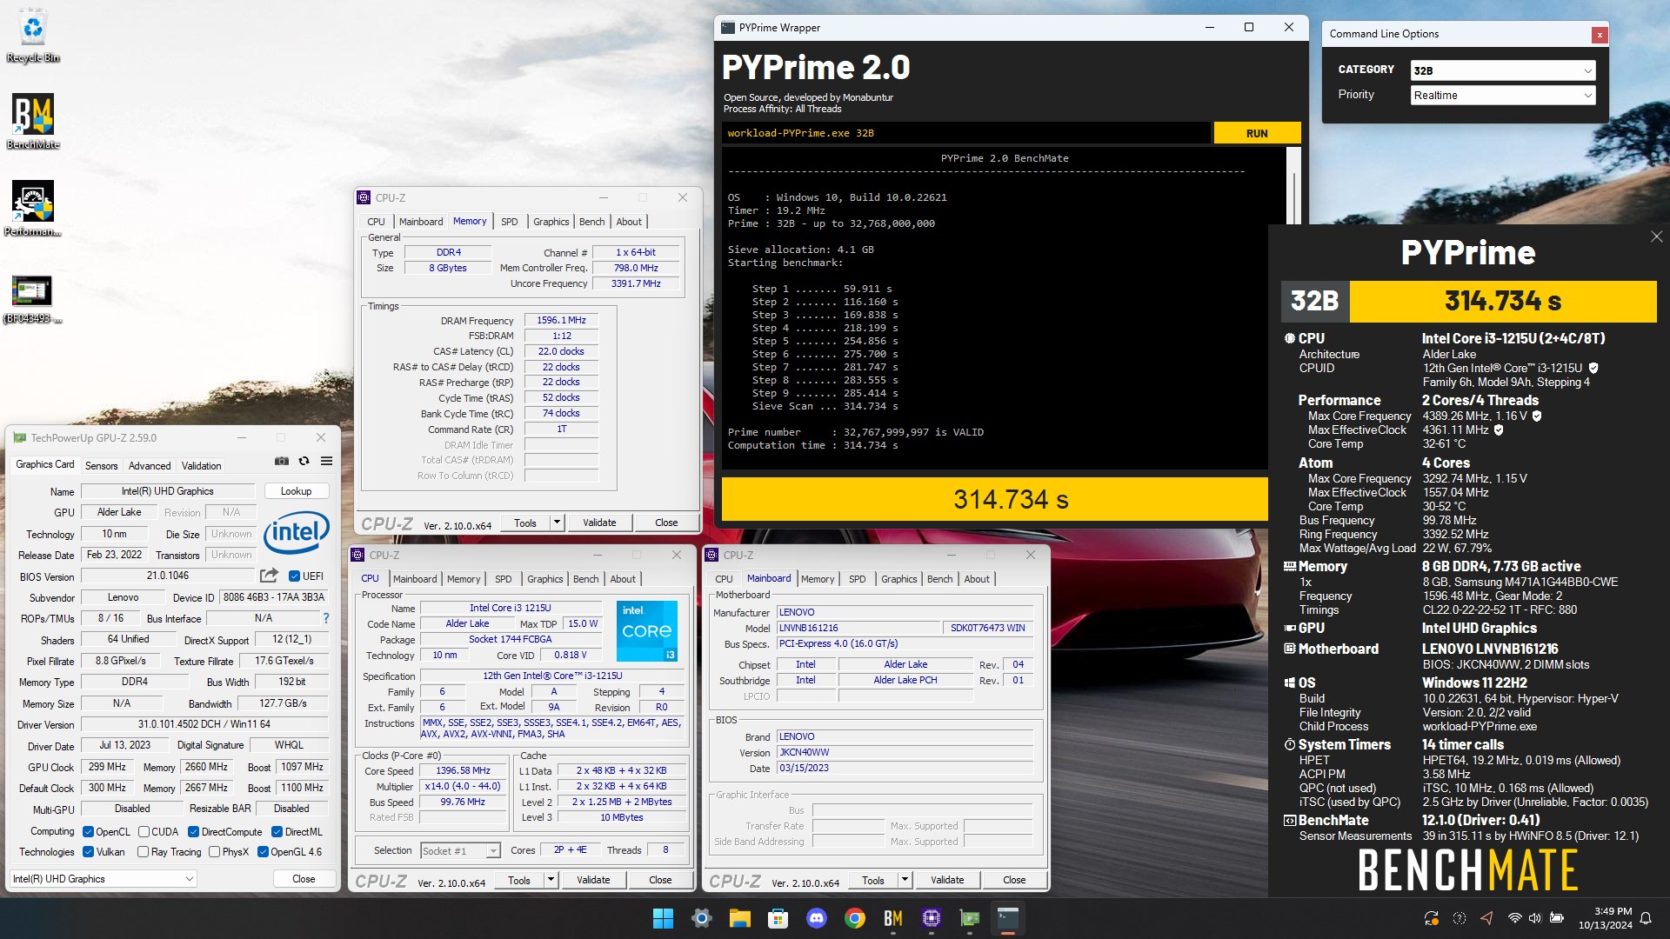Click the Windows Start button
1670x939 pixels.
click(663, 918)
